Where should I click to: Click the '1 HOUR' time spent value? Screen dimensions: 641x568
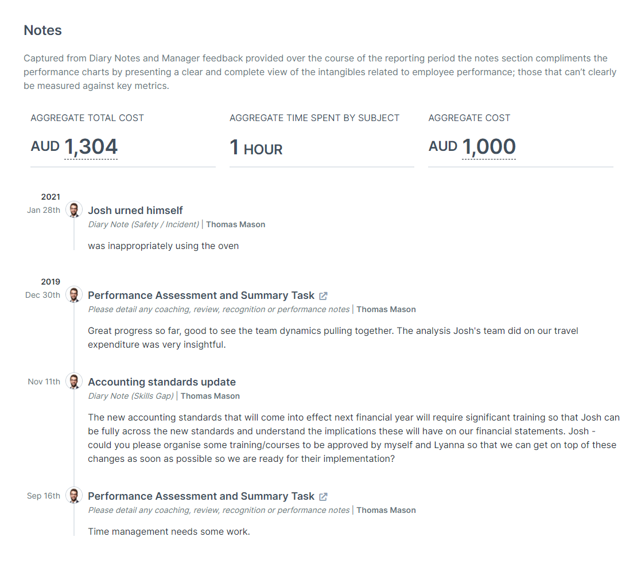click(x=256, y=147)
